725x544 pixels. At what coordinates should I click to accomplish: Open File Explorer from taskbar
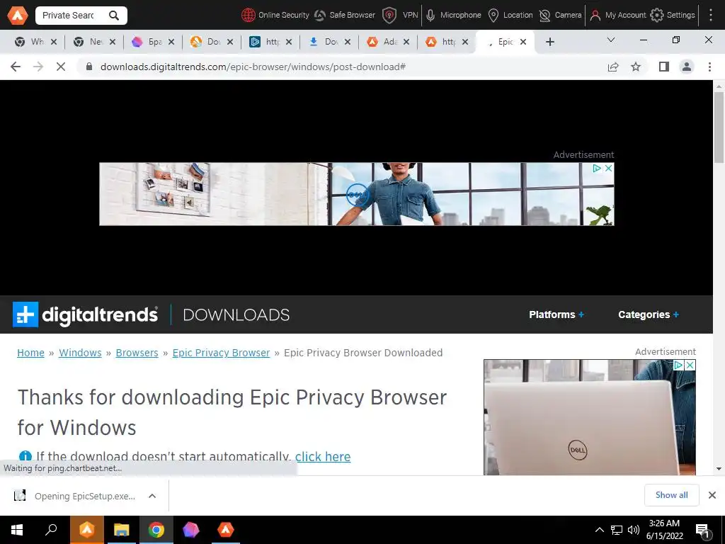click(122, 530)
